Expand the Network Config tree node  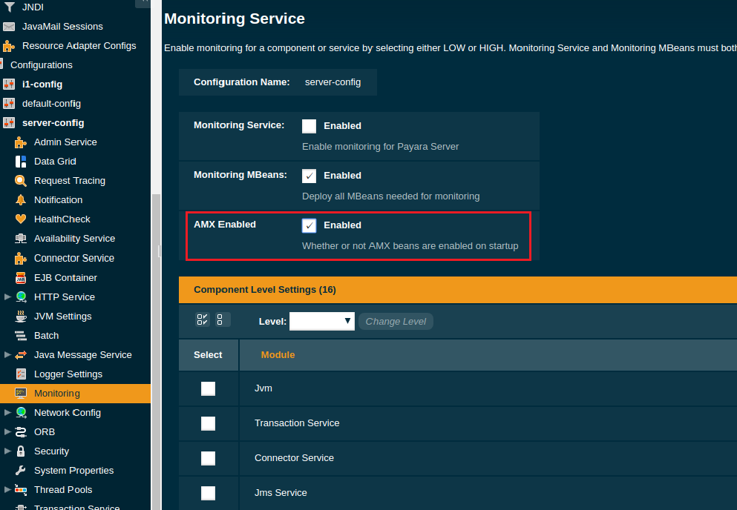point(7,412)
